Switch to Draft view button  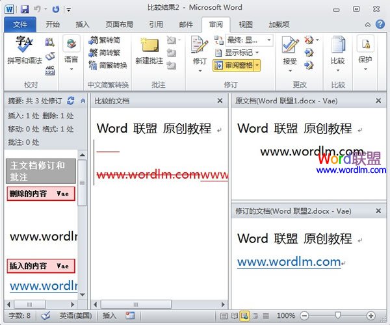(266, 316)
